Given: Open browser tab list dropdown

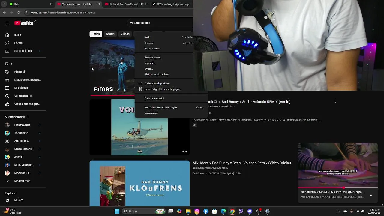Looking at the screenshot, I should pyautogui.click(x=4, y=4).
